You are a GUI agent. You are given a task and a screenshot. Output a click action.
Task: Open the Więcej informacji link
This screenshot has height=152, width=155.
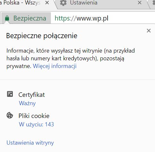tap(55, 66)
